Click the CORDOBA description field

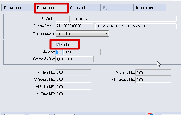tap(124, 19)
